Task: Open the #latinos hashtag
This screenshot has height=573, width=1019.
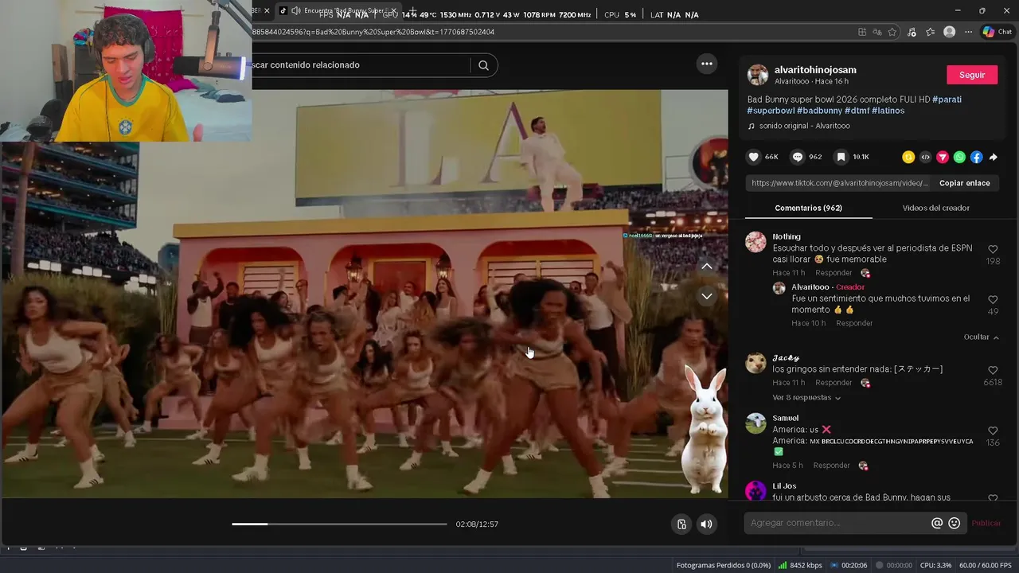Action: tap(888, 111)
